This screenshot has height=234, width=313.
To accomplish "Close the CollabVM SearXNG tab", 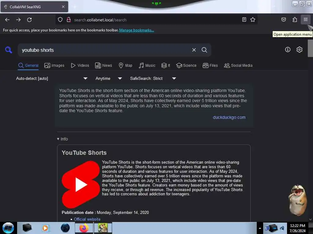I will pyautogui.click(x=63, y=7).
